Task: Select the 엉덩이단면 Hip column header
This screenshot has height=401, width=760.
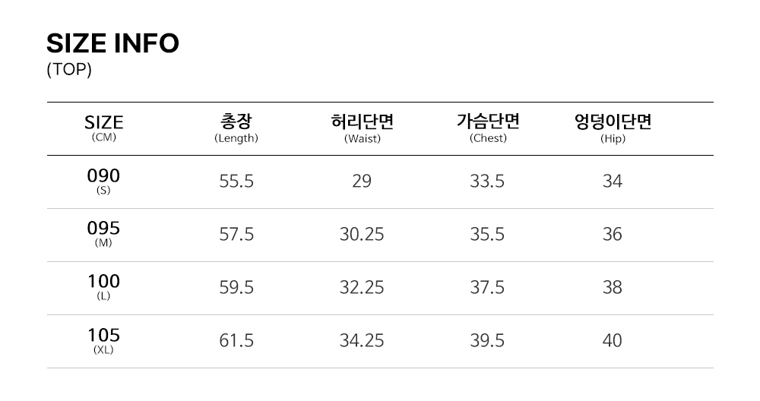Action: 613,128
